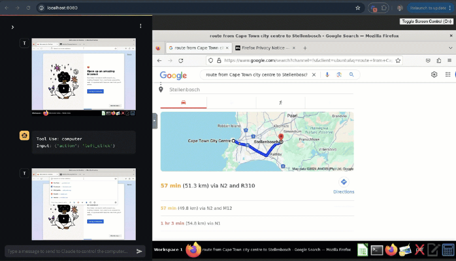
Task: Select the driving travel mode tab
Action: pyautogui.click(x=184, y=102)
